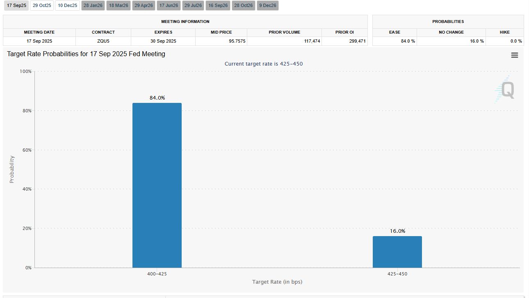Open the chart hamburger menu icon
The image size is (529, 298).
515,55
